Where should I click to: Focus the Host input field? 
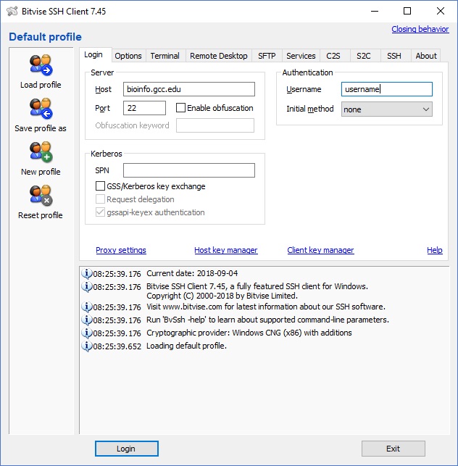click(x=189, y=89)
